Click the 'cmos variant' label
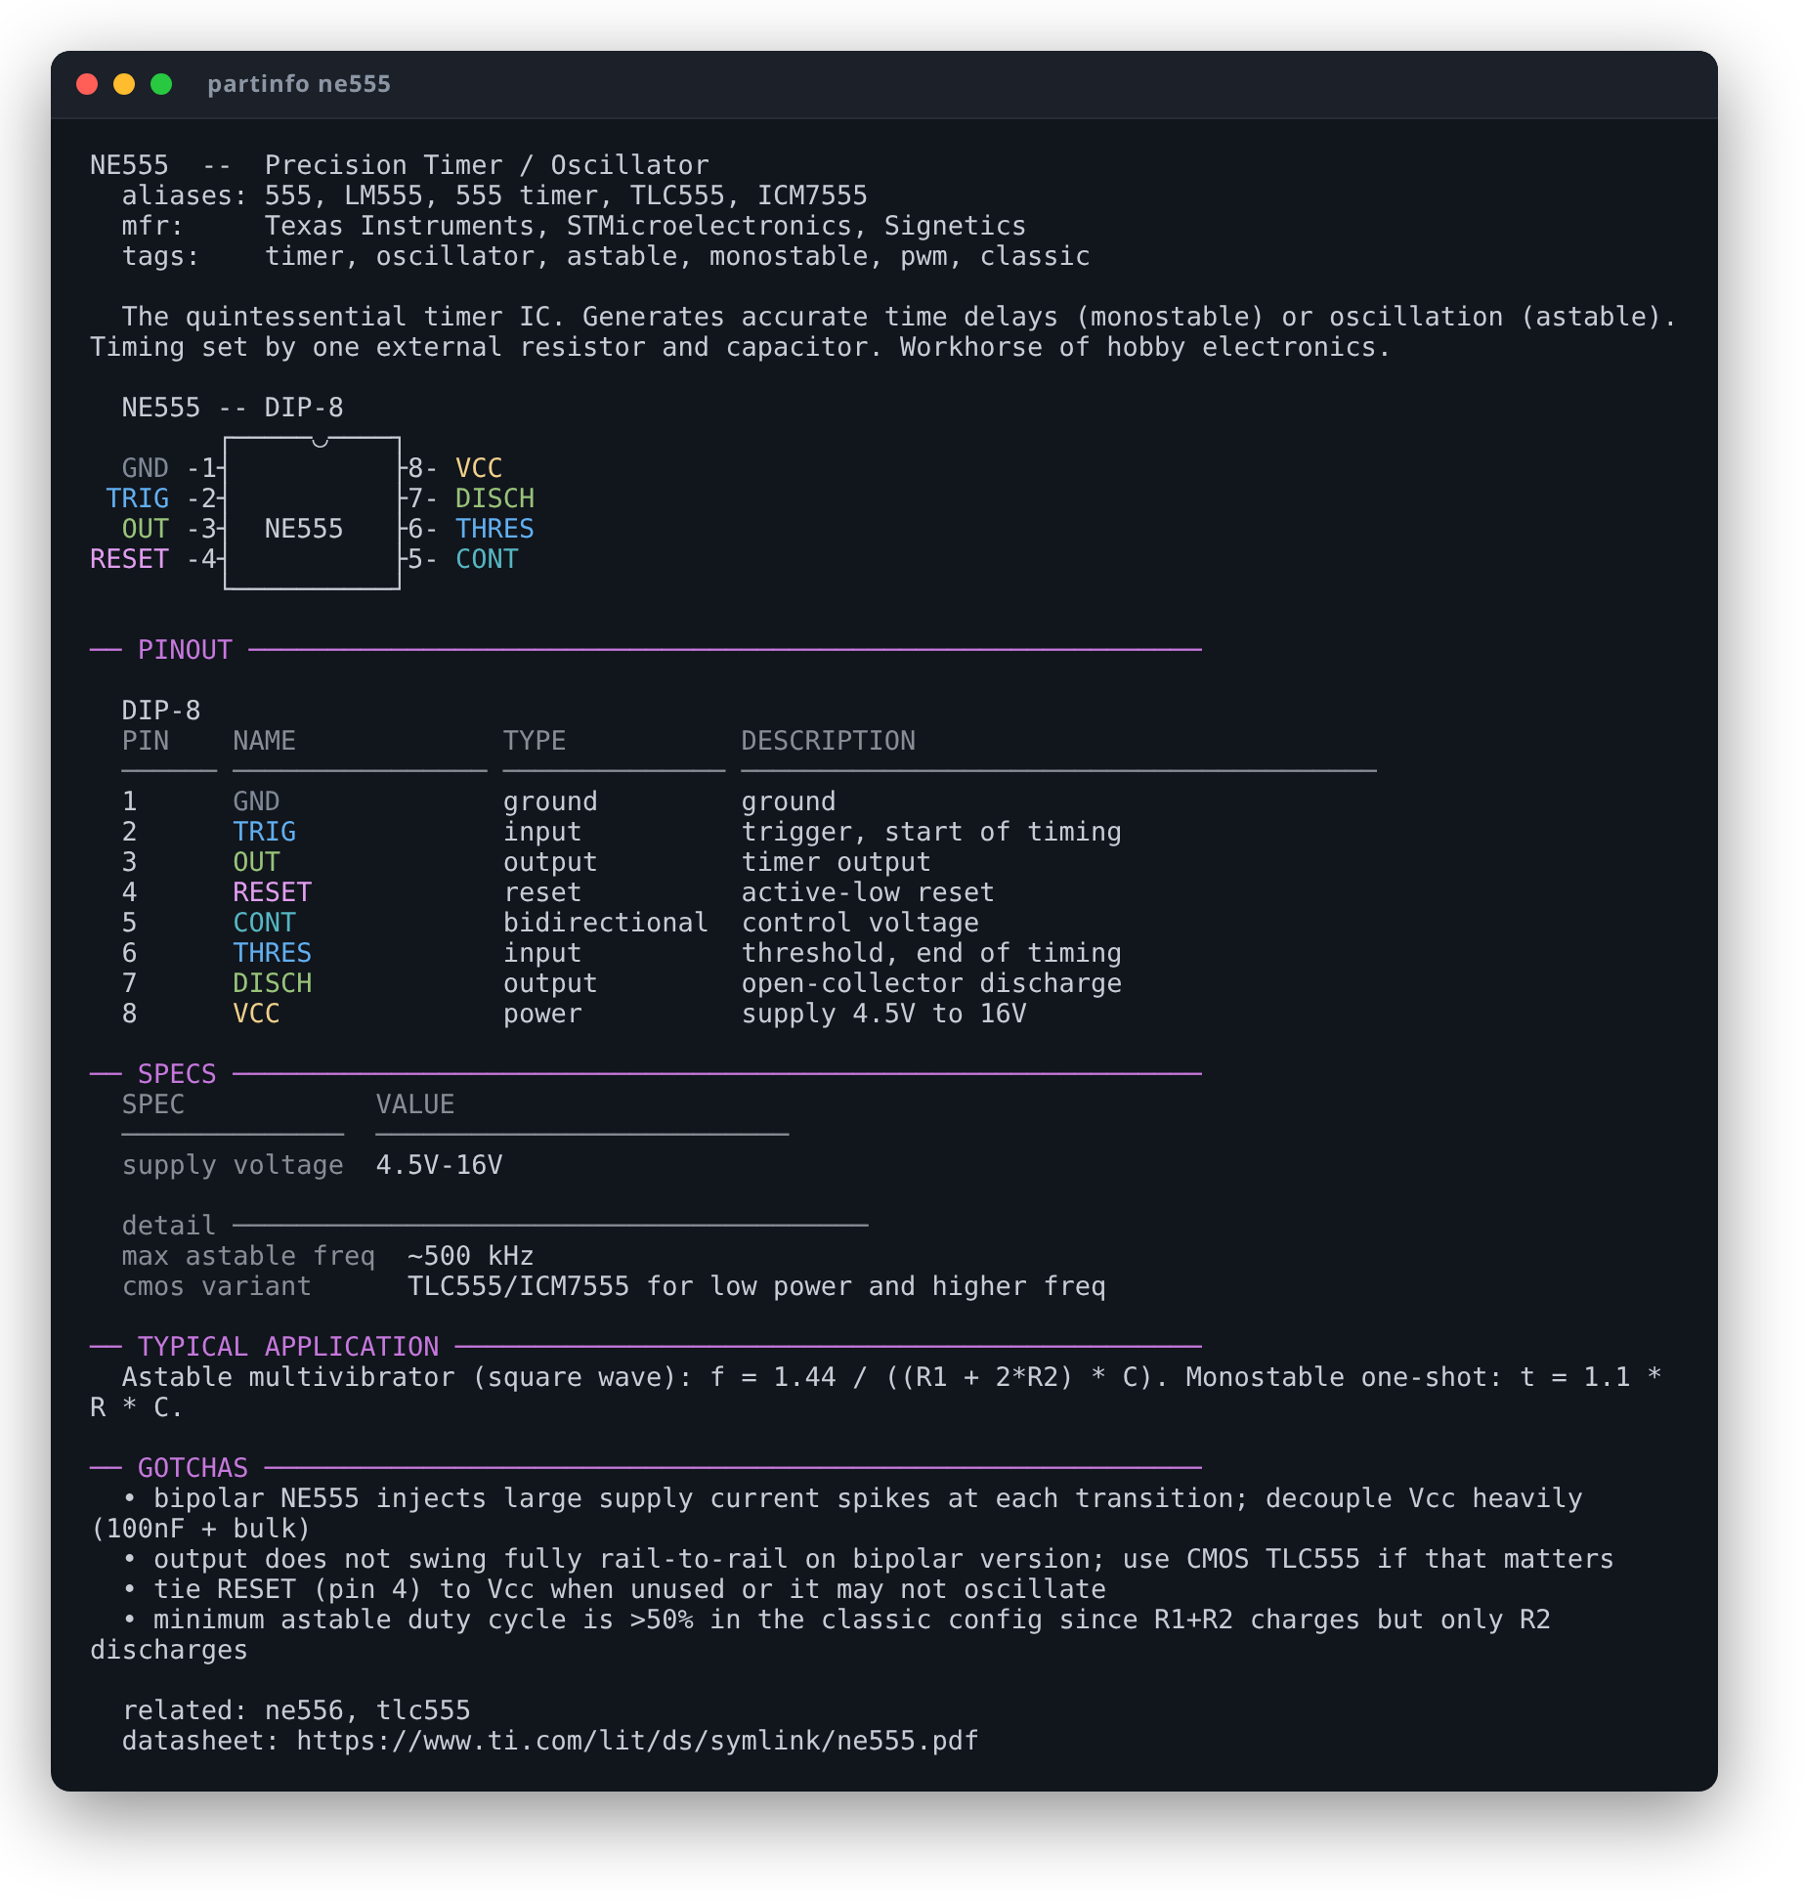This screenshot has height=1901, width=1804. click(216, 1286)
